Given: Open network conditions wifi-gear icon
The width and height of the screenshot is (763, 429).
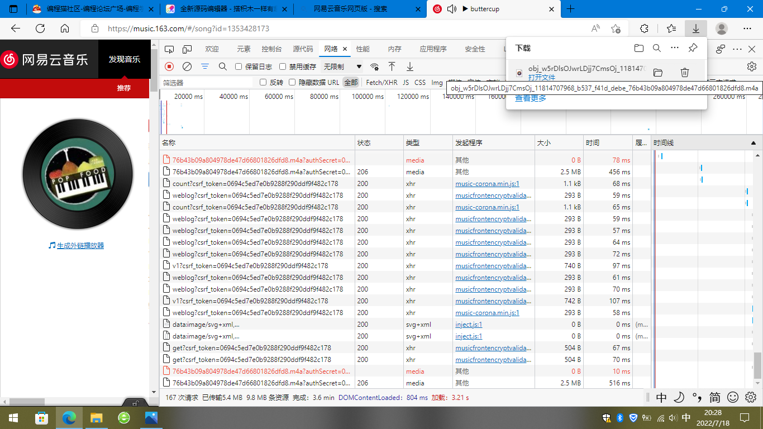Looking at the screenshot, I should coord(374,66).
